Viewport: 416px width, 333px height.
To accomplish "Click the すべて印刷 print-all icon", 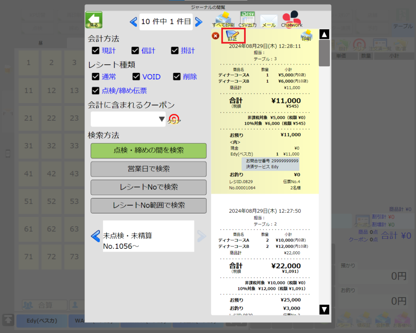I will (x=223, y=20).
